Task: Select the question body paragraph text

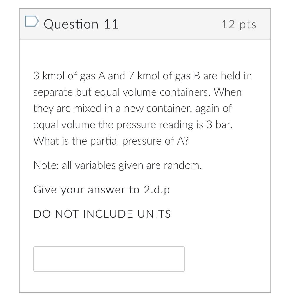Action: click(141, 108)
